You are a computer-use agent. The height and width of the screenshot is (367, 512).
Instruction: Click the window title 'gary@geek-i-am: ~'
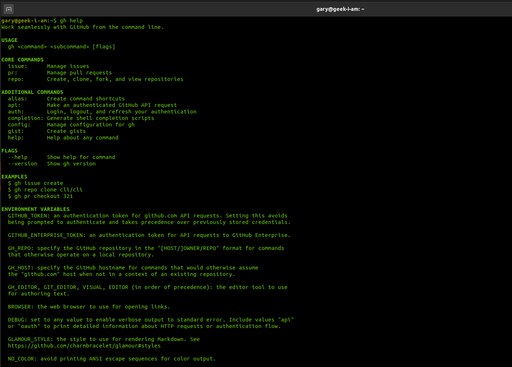tap(340, 9)
